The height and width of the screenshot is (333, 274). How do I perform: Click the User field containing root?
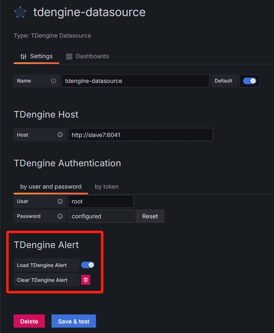pyautogui.click(x=101, y=201)
